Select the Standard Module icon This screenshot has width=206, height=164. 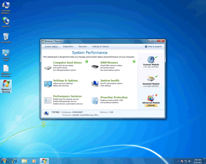150,79
